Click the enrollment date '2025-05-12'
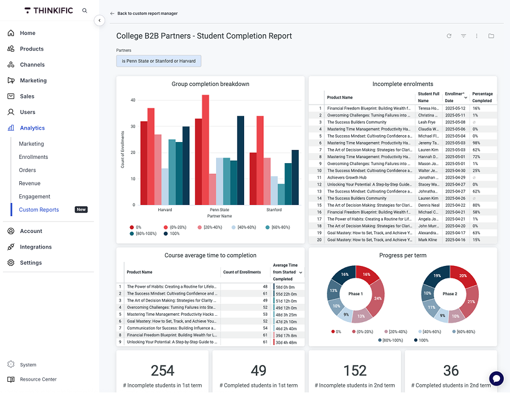The height and width of the screenshot is (393, 510). pos(455,108)
